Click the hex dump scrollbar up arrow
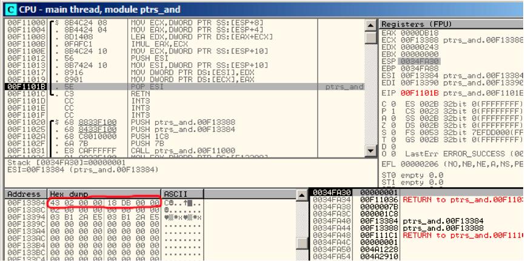The width and height of the screenshot is (525, 261). (302, 195)
